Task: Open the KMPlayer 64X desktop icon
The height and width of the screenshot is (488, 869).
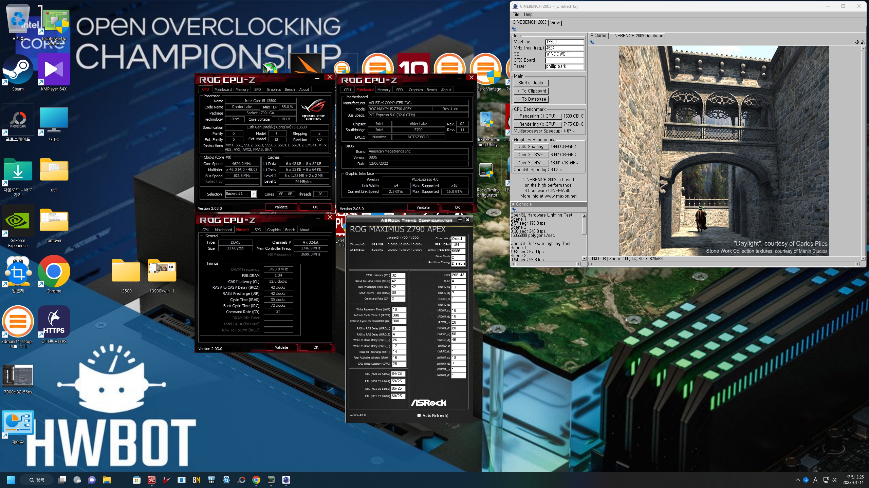Action: point(54,73)
